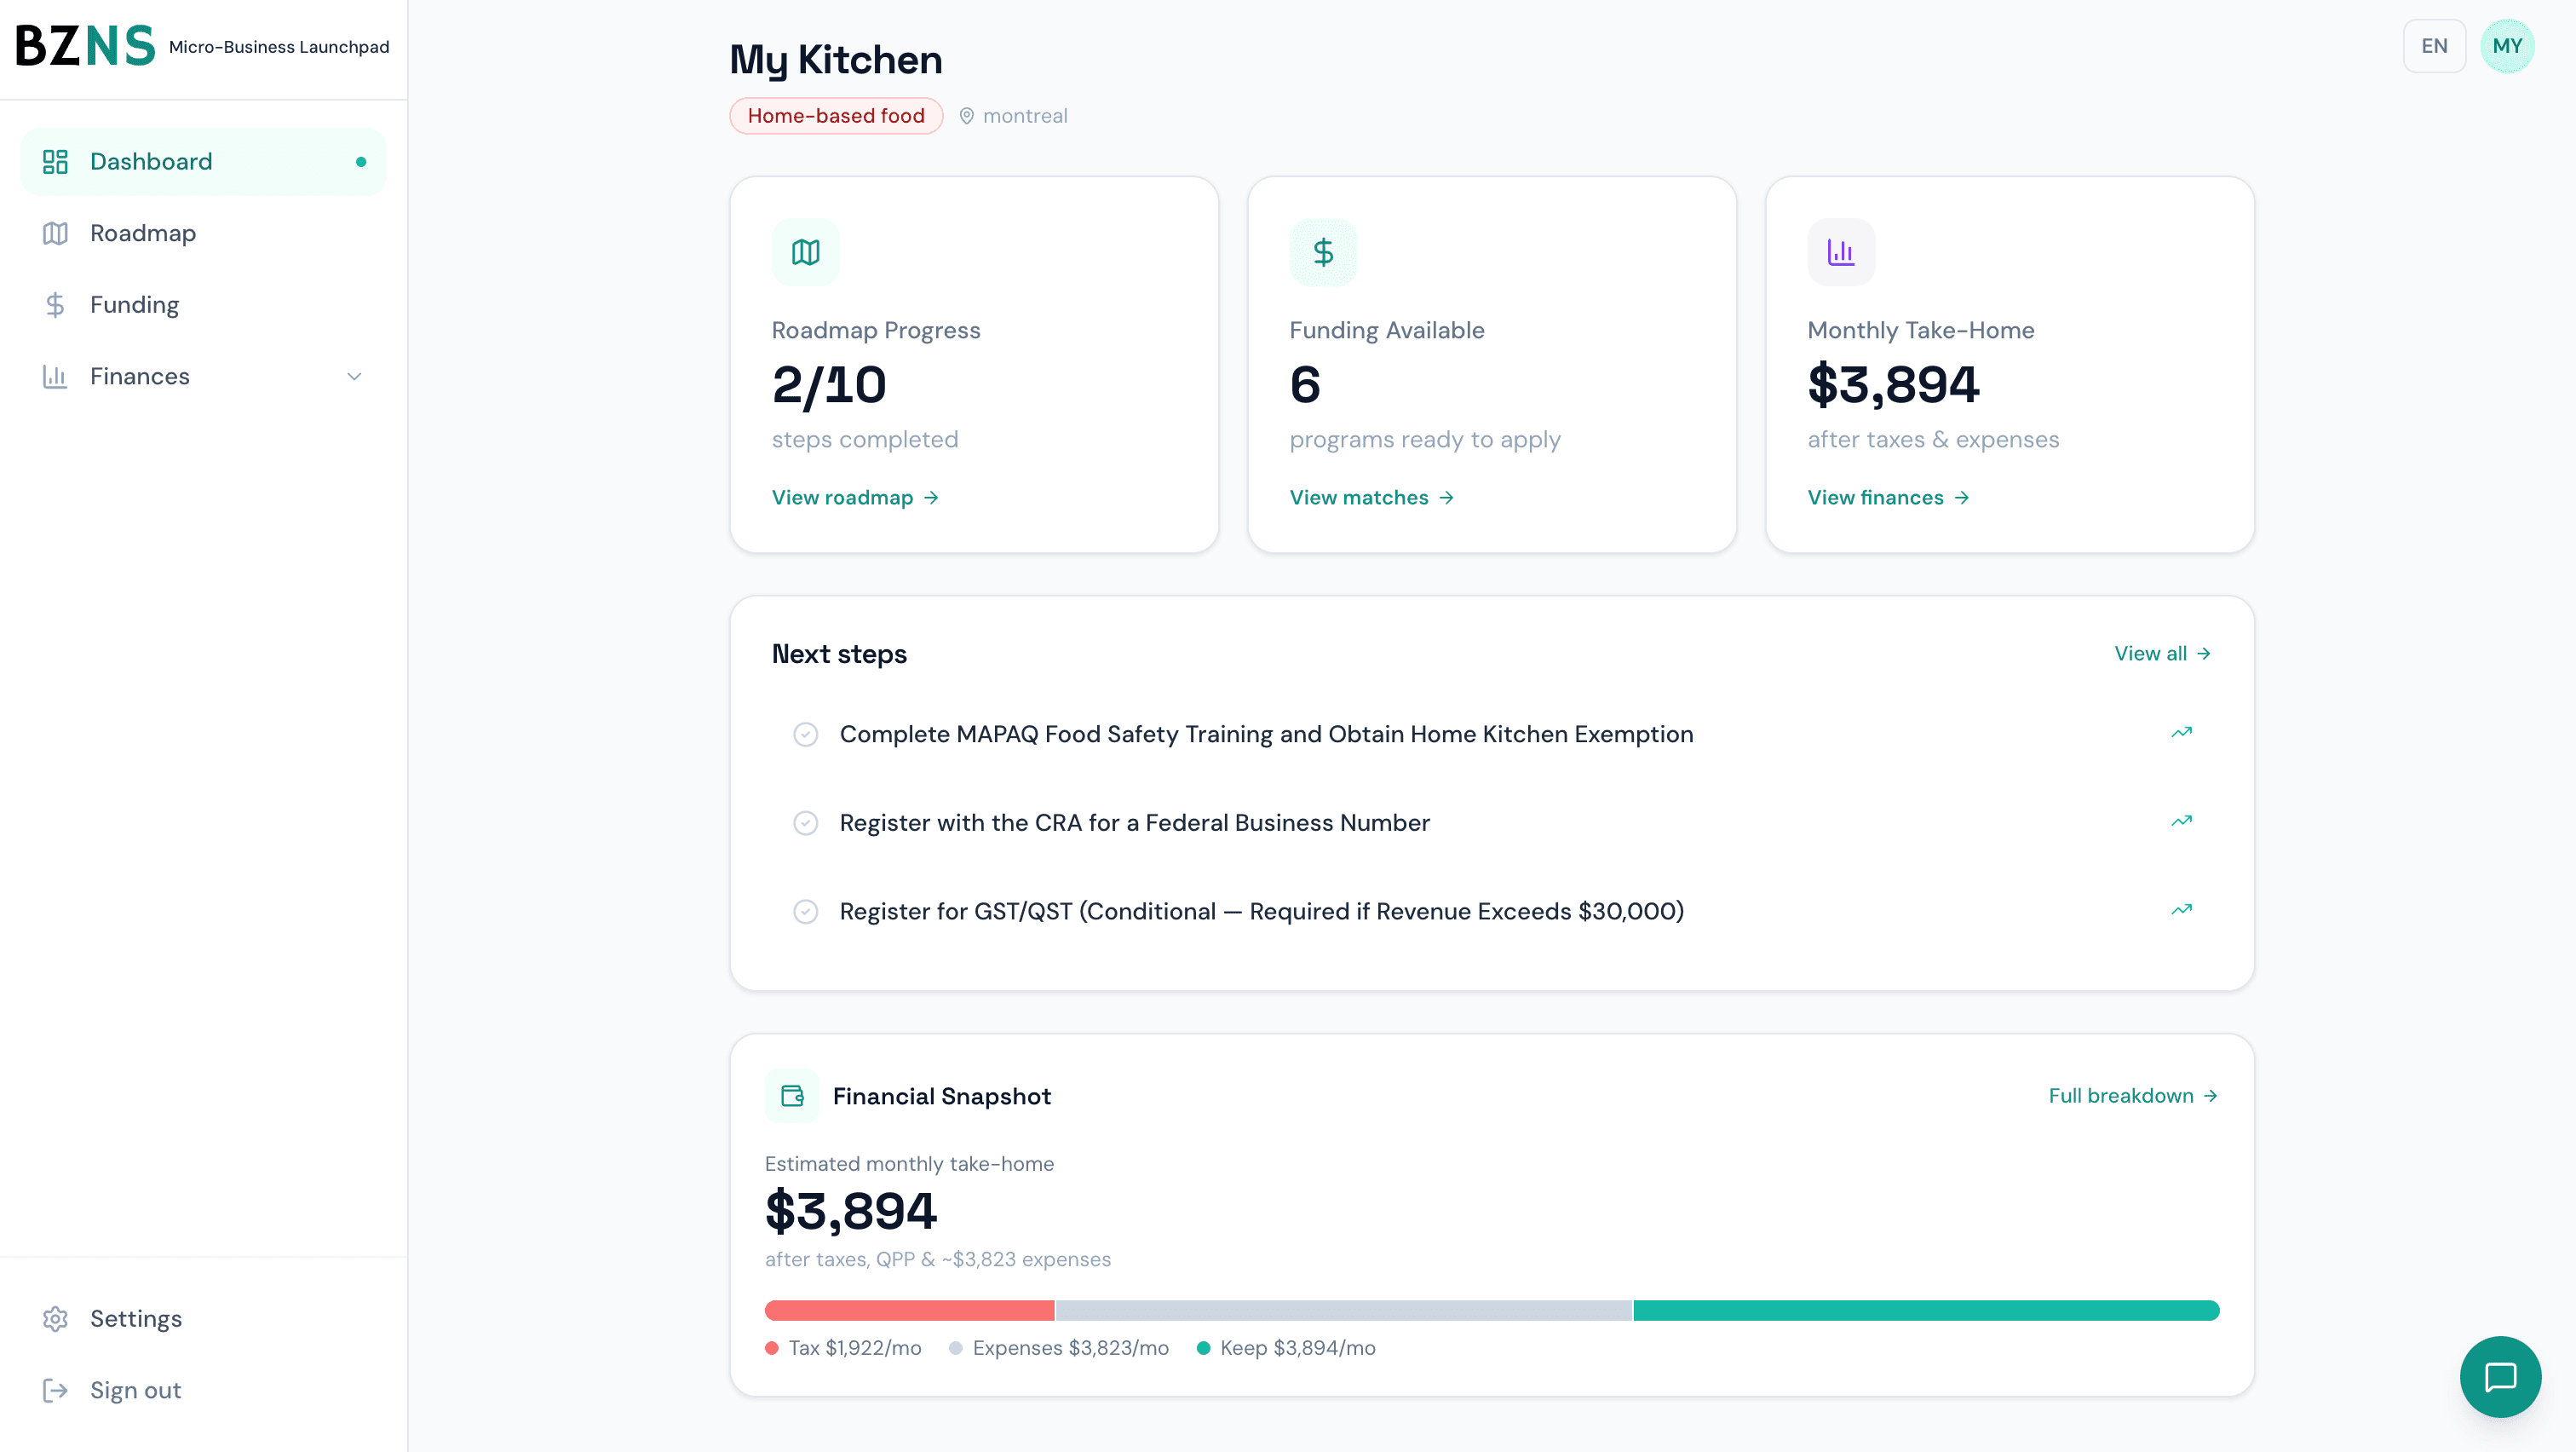Click the Settings gear icon

point(55,1318)
